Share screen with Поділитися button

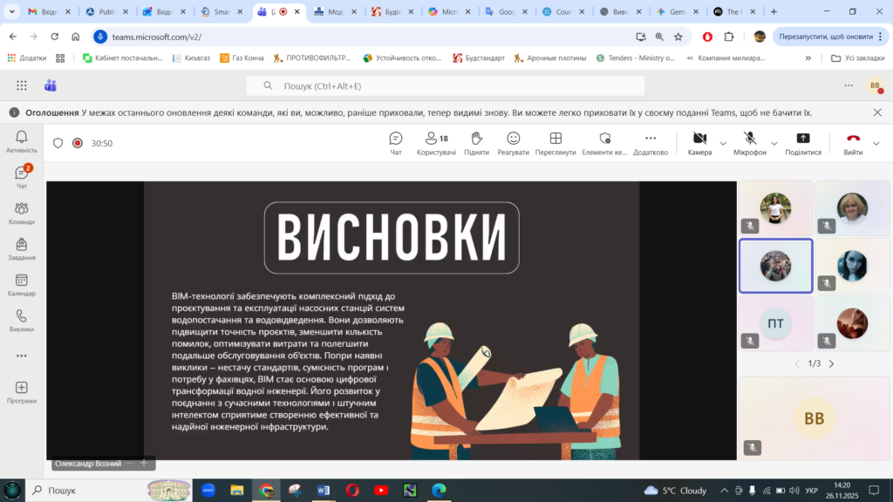803,143
